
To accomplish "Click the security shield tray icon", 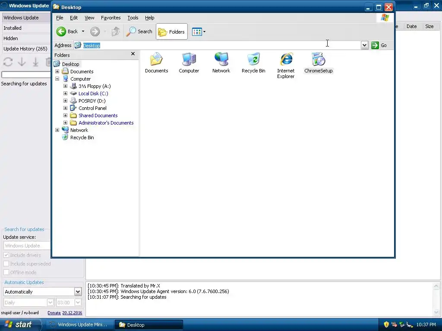I will 386,325.
